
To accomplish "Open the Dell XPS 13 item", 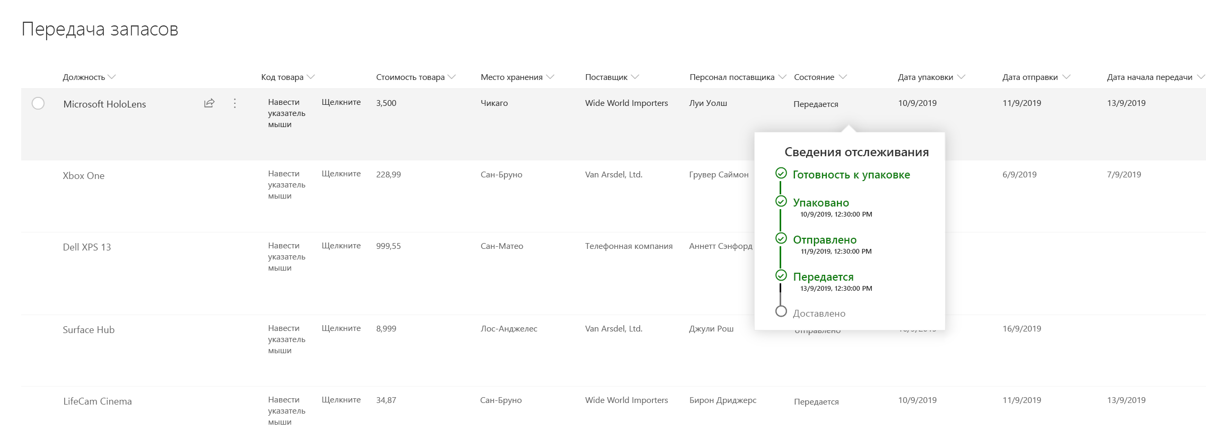I will tap(87, 247).
